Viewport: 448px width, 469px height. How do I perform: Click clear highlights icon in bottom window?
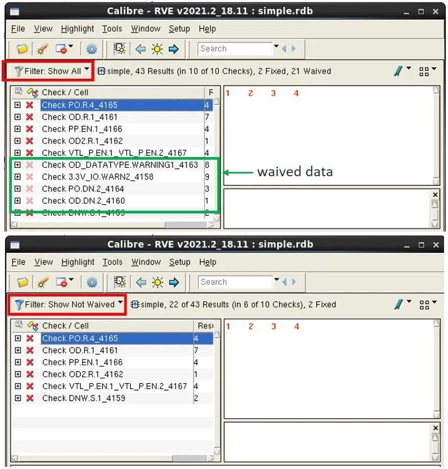pyautogui.click(x=62, y=282)
